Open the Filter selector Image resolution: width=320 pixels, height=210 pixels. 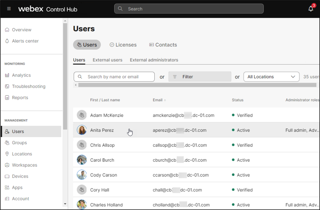point(200,77)
